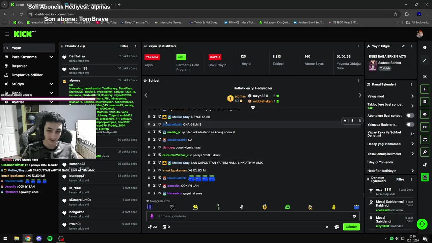Open Kanal Eylemleri three-dot menu
Image resolution: width=432 pixels, height=243 pixels.
pyautogui.click(x=411, y=84)
